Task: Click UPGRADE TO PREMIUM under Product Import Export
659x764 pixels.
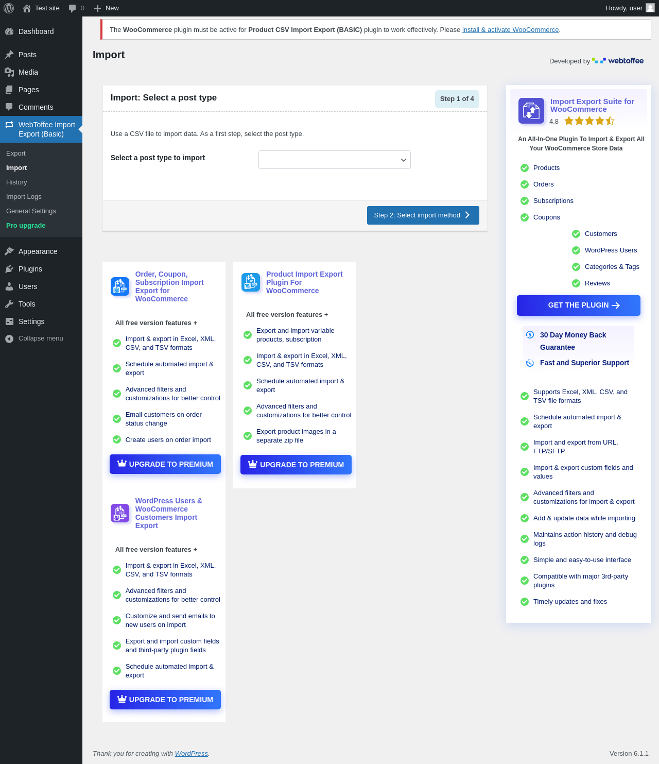Action: [296, 465]
